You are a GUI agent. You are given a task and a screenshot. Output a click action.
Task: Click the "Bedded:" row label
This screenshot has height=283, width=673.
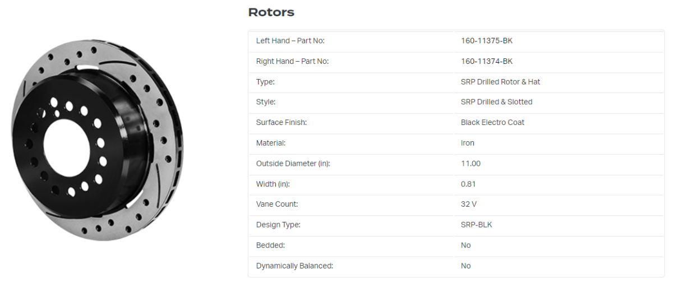click(270, 245)
